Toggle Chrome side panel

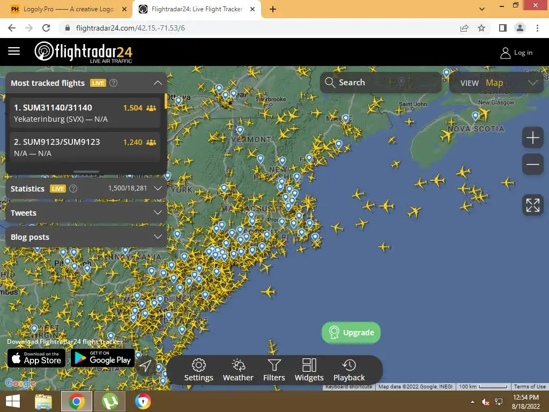click(503, 28)
